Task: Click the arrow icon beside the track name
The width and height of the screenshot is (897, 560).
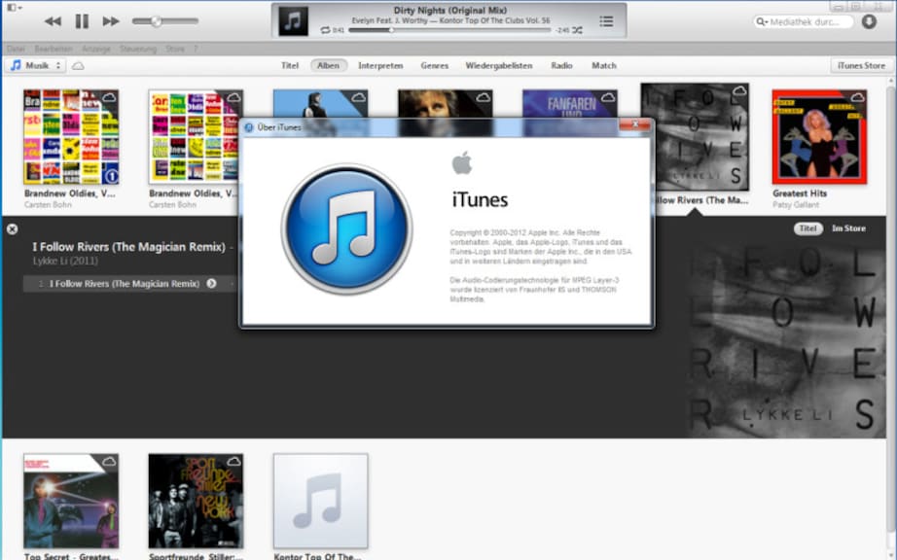Action: 212,284
